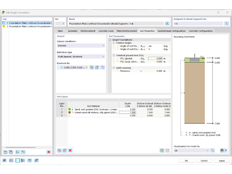The width and height of the screenshot is (232, 174).
Task: Open the print options dropdown arrow
Action: click(226, 150)
